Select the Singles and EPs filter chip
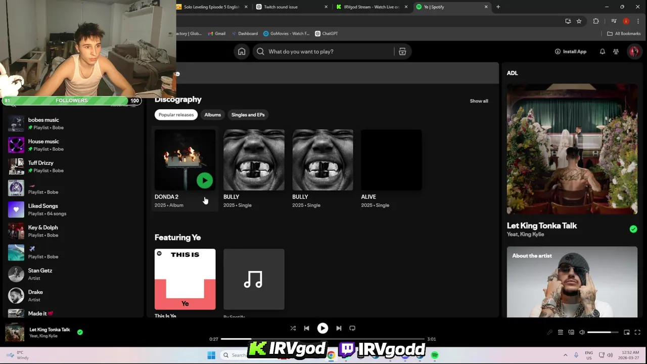The height and width of the screenshot is (364, 647). 248,115
